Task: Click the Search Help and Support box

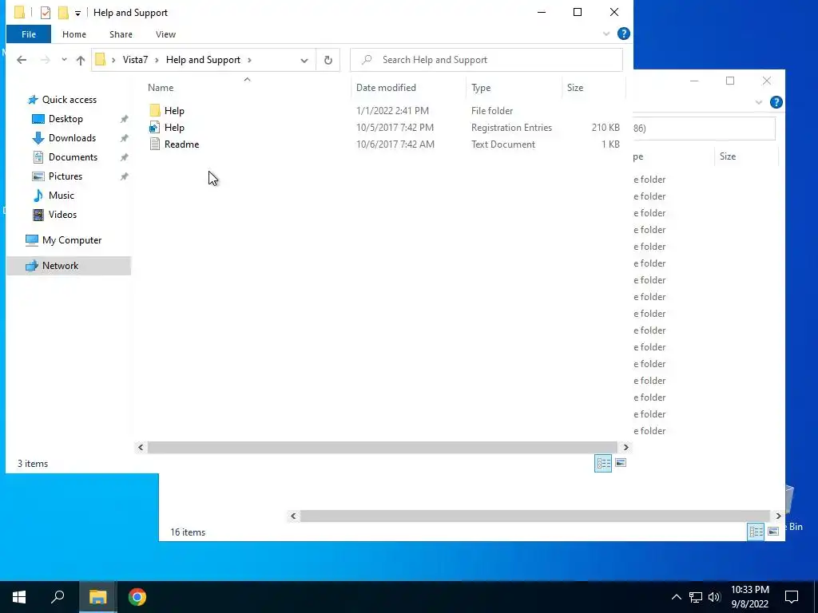Action: (x=486, y=60)
